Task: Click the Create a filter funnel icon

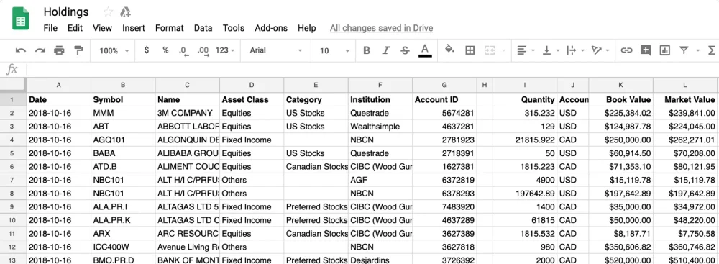Action: point(684,50)
